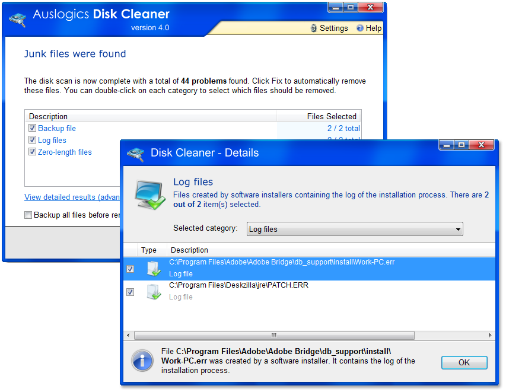Viewport: 506px width, 392px height.
Task: Select the Zero-length files category
Action: coord(65,152)
